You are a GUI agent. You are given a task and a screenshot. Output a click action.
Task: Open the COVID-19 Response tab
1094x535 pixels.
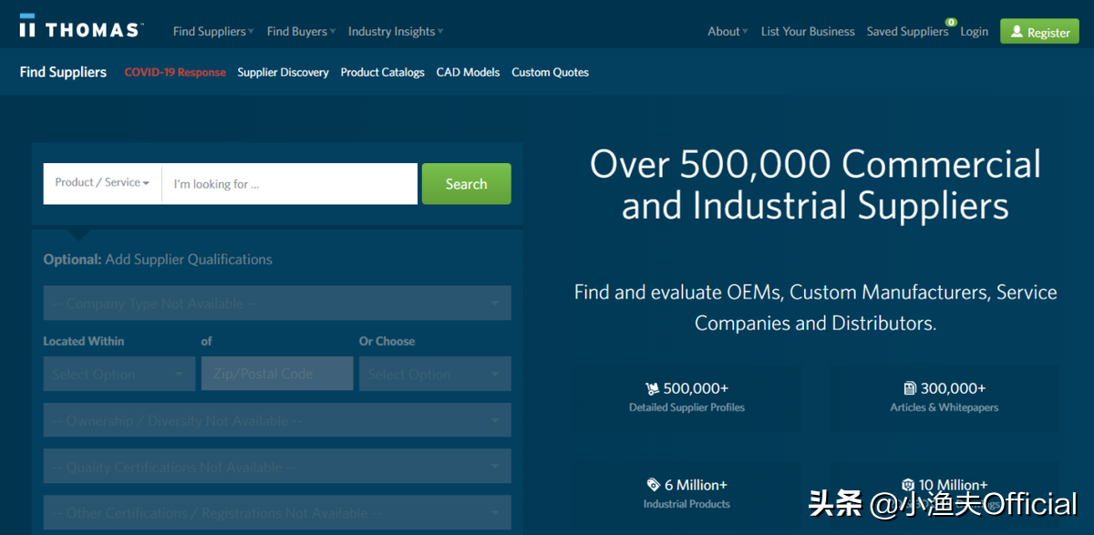[x=175, y=72]
